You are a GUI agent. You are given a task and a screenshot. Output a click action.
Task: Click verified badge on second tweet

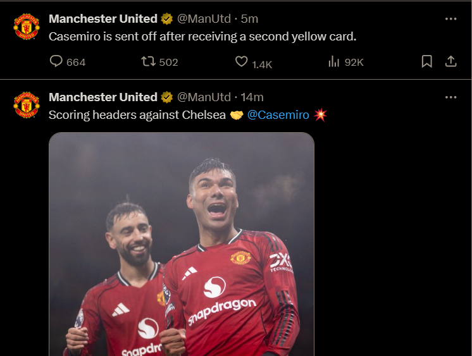tap(167, 97)
